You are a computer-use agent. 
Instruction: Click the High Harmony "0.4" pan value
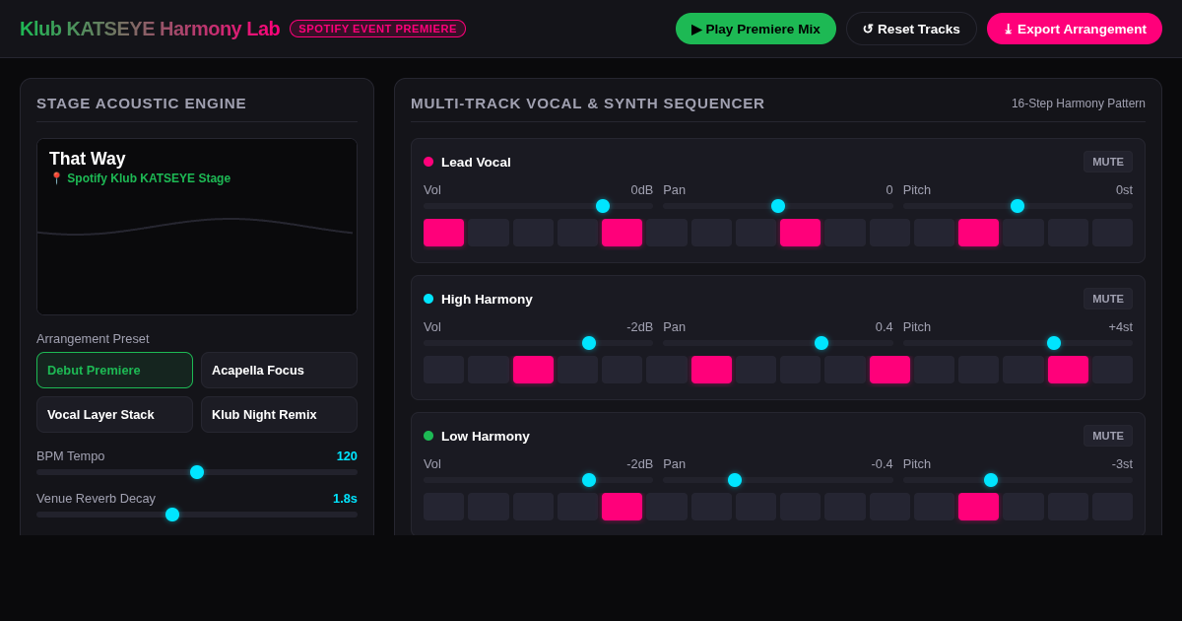click(885, 326)
